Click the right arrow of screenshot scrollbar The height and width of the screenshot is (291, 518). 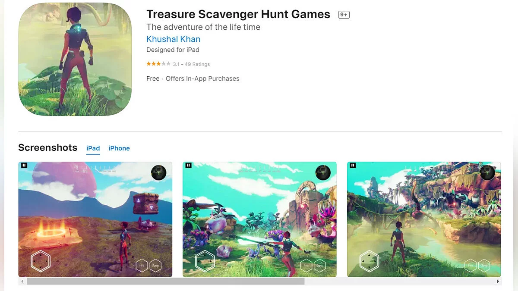click(498, 281)
